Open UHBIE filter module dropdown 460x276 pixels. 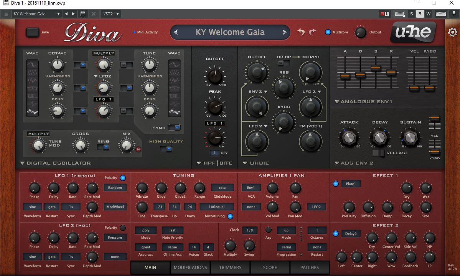point(256,163)
